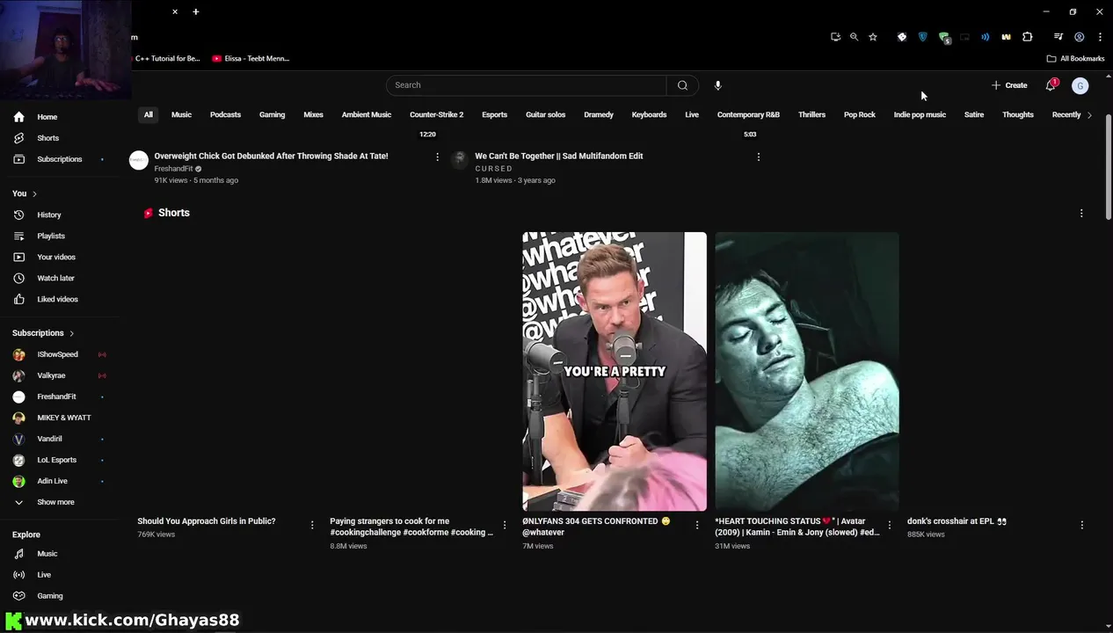The width and height of the screenshot is (1113, 633).
Task: Start voice search with microphone
Action: coord(717,85)
